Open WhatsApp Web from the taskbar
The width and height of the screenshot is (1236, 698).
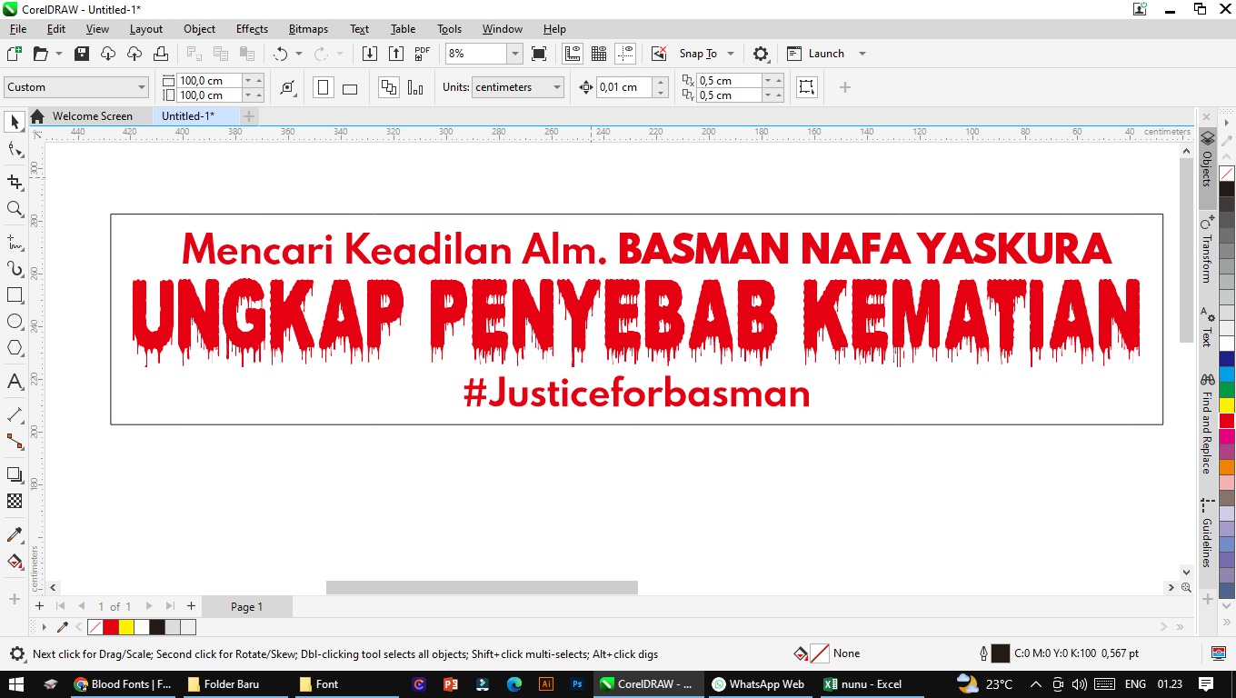(757, 684)
